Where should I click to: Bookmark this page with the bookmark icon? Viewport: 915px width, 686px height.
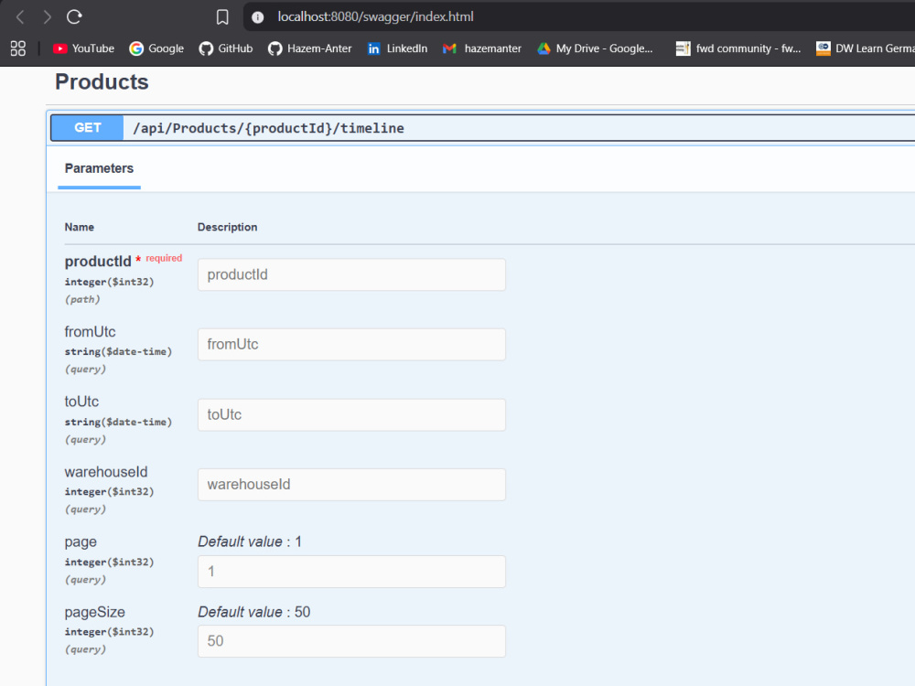222,16
